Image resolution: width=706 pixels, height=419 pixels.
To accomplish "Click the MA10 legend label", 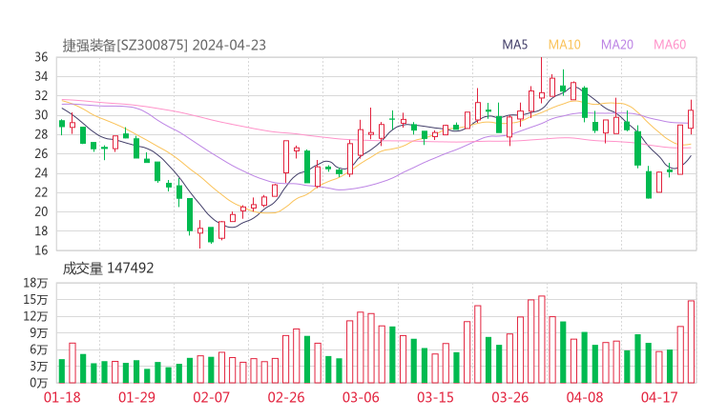I will (x=564, y=45).
